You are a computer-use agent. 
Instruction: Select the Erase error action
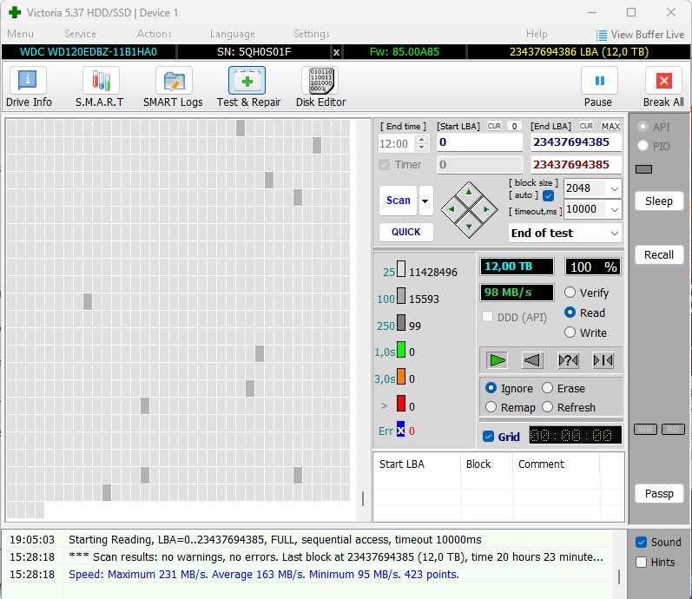pyautogui.click(x=547, y=387)
